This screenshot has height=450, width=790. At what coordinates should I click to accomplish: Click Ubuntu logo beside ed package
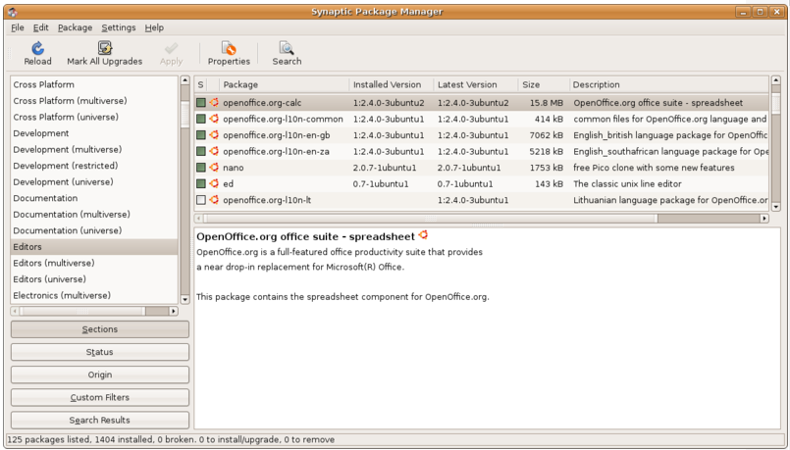coord(214,183)
